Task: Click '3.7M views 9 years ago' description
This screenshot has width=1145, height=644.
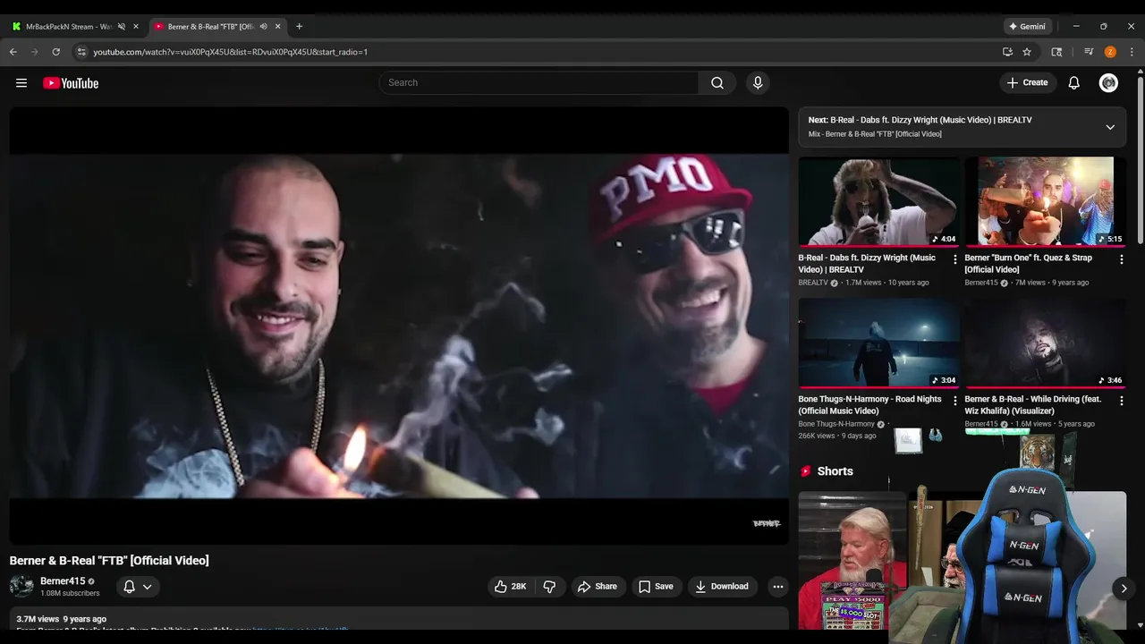Action: (x=61, y=619)
